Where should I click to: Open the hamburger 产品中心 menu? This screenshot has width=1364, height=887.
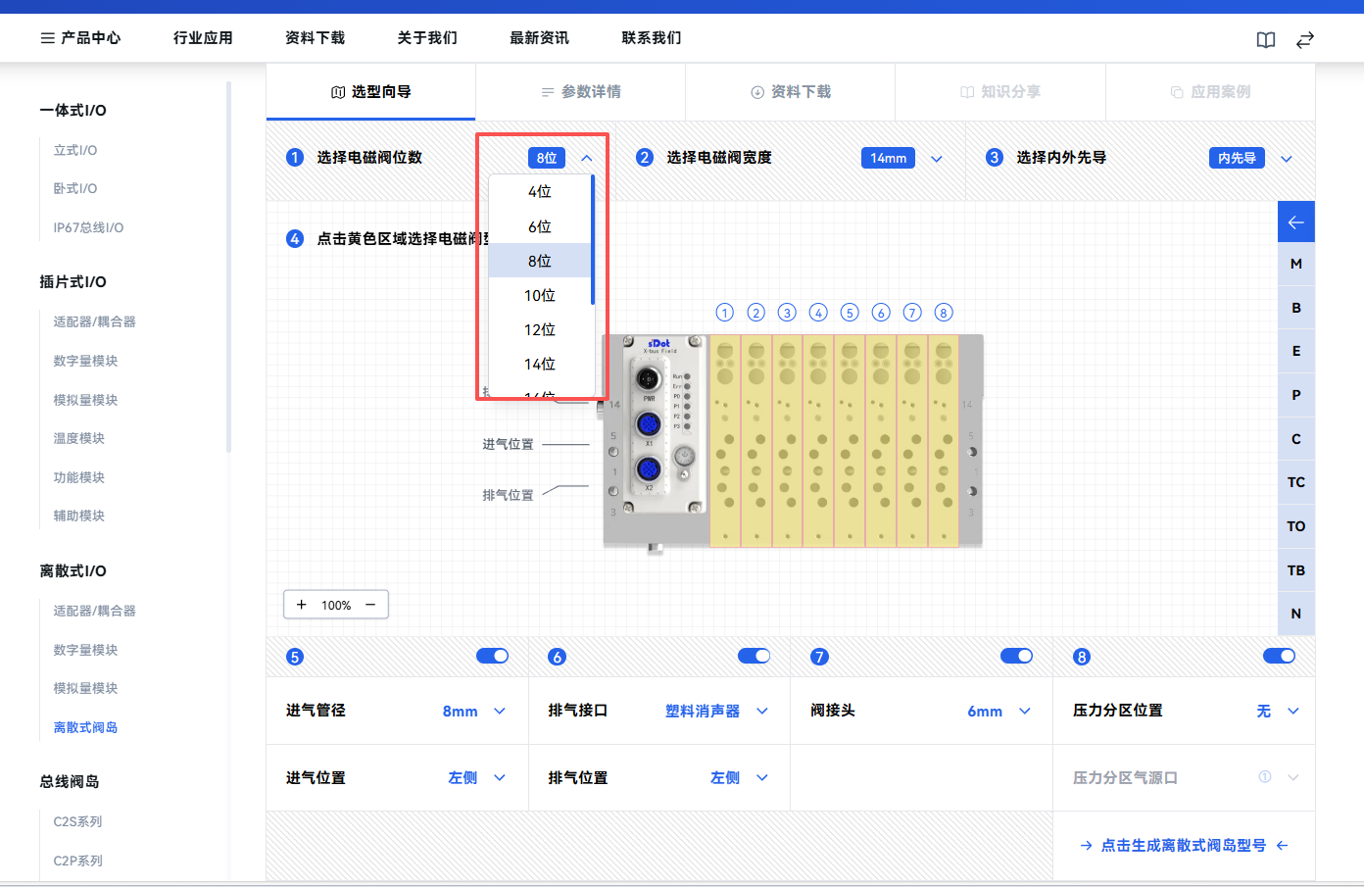click(80, 38)
